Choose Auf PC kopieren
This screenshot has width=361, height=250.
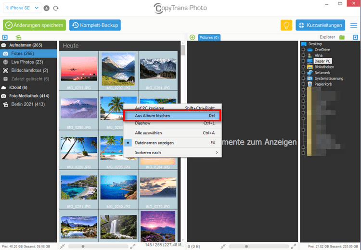click(x=173, y=108)
